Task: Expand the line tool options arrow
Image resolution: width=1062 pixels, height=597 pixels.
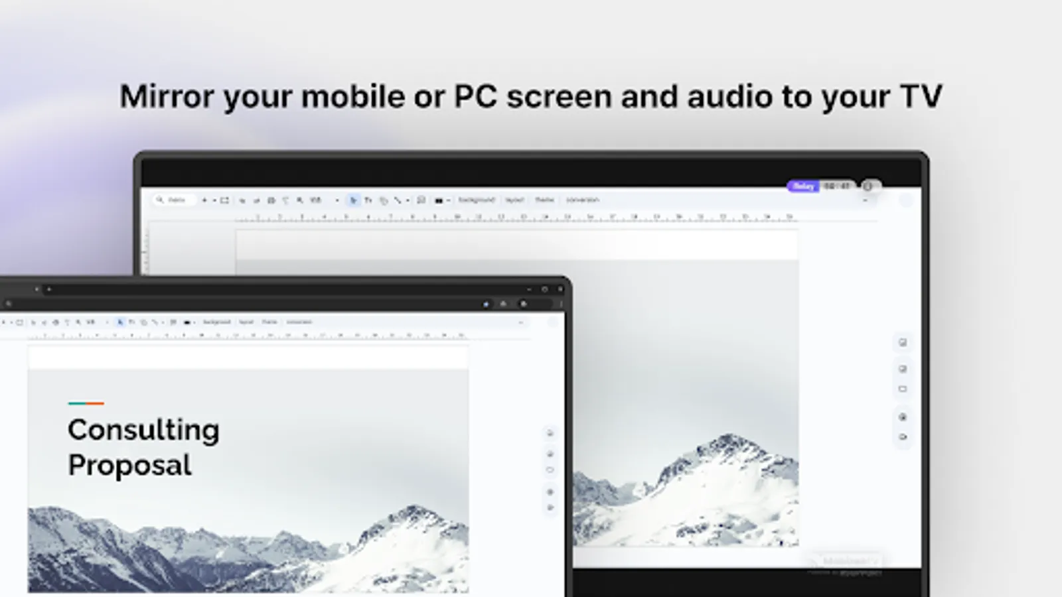Action: tap(407, 200)
